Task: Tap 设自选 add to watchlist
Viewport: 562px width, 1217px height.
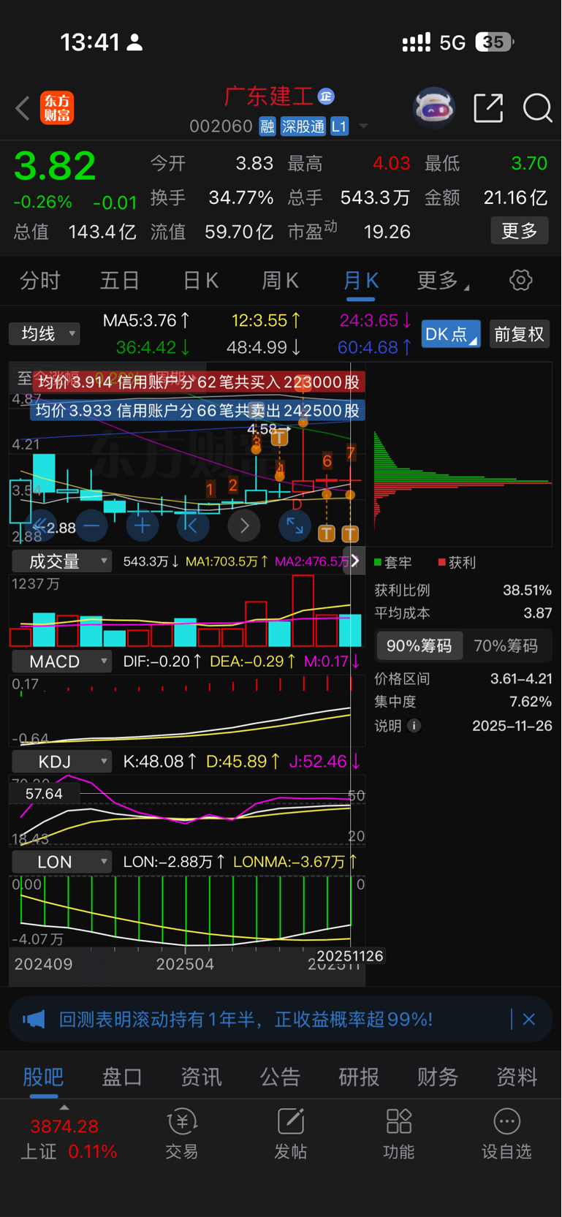Action: click(506, 1134)
